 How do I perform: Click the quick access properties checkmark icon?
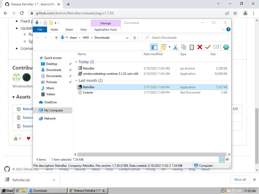tap(45, 23)
